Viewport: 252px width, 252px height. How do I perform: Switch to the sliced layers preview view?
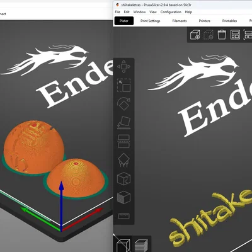click(141, 245)
